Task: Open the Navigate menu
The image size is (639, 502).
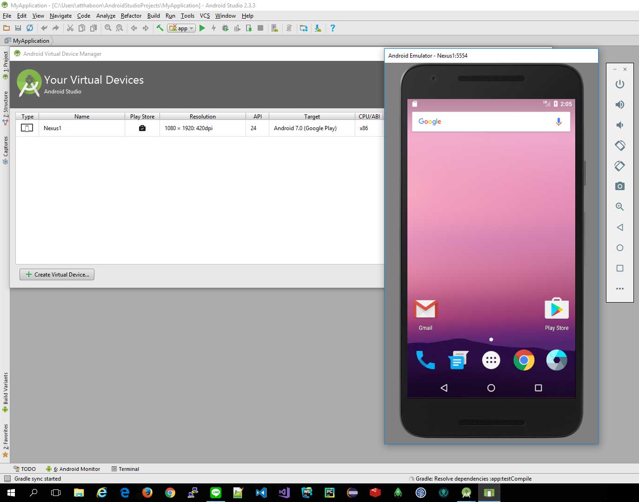Action: coord(60,15)
